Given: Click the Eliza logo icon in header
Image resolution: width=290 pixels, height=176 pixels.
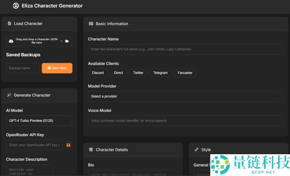Looking at the screenshot, I should [16, 6].
